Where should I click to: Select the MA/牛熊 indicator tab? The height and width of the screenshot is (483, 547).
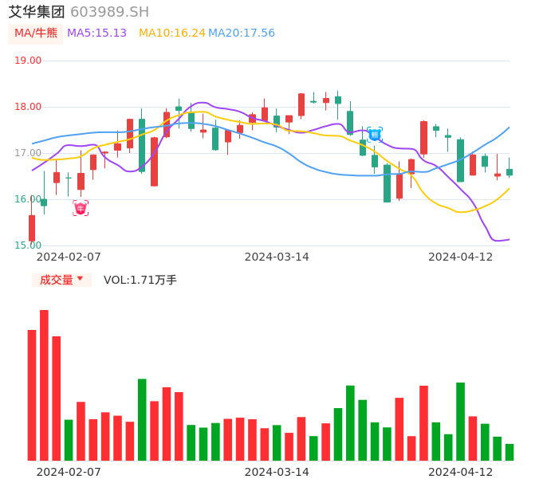36,33
